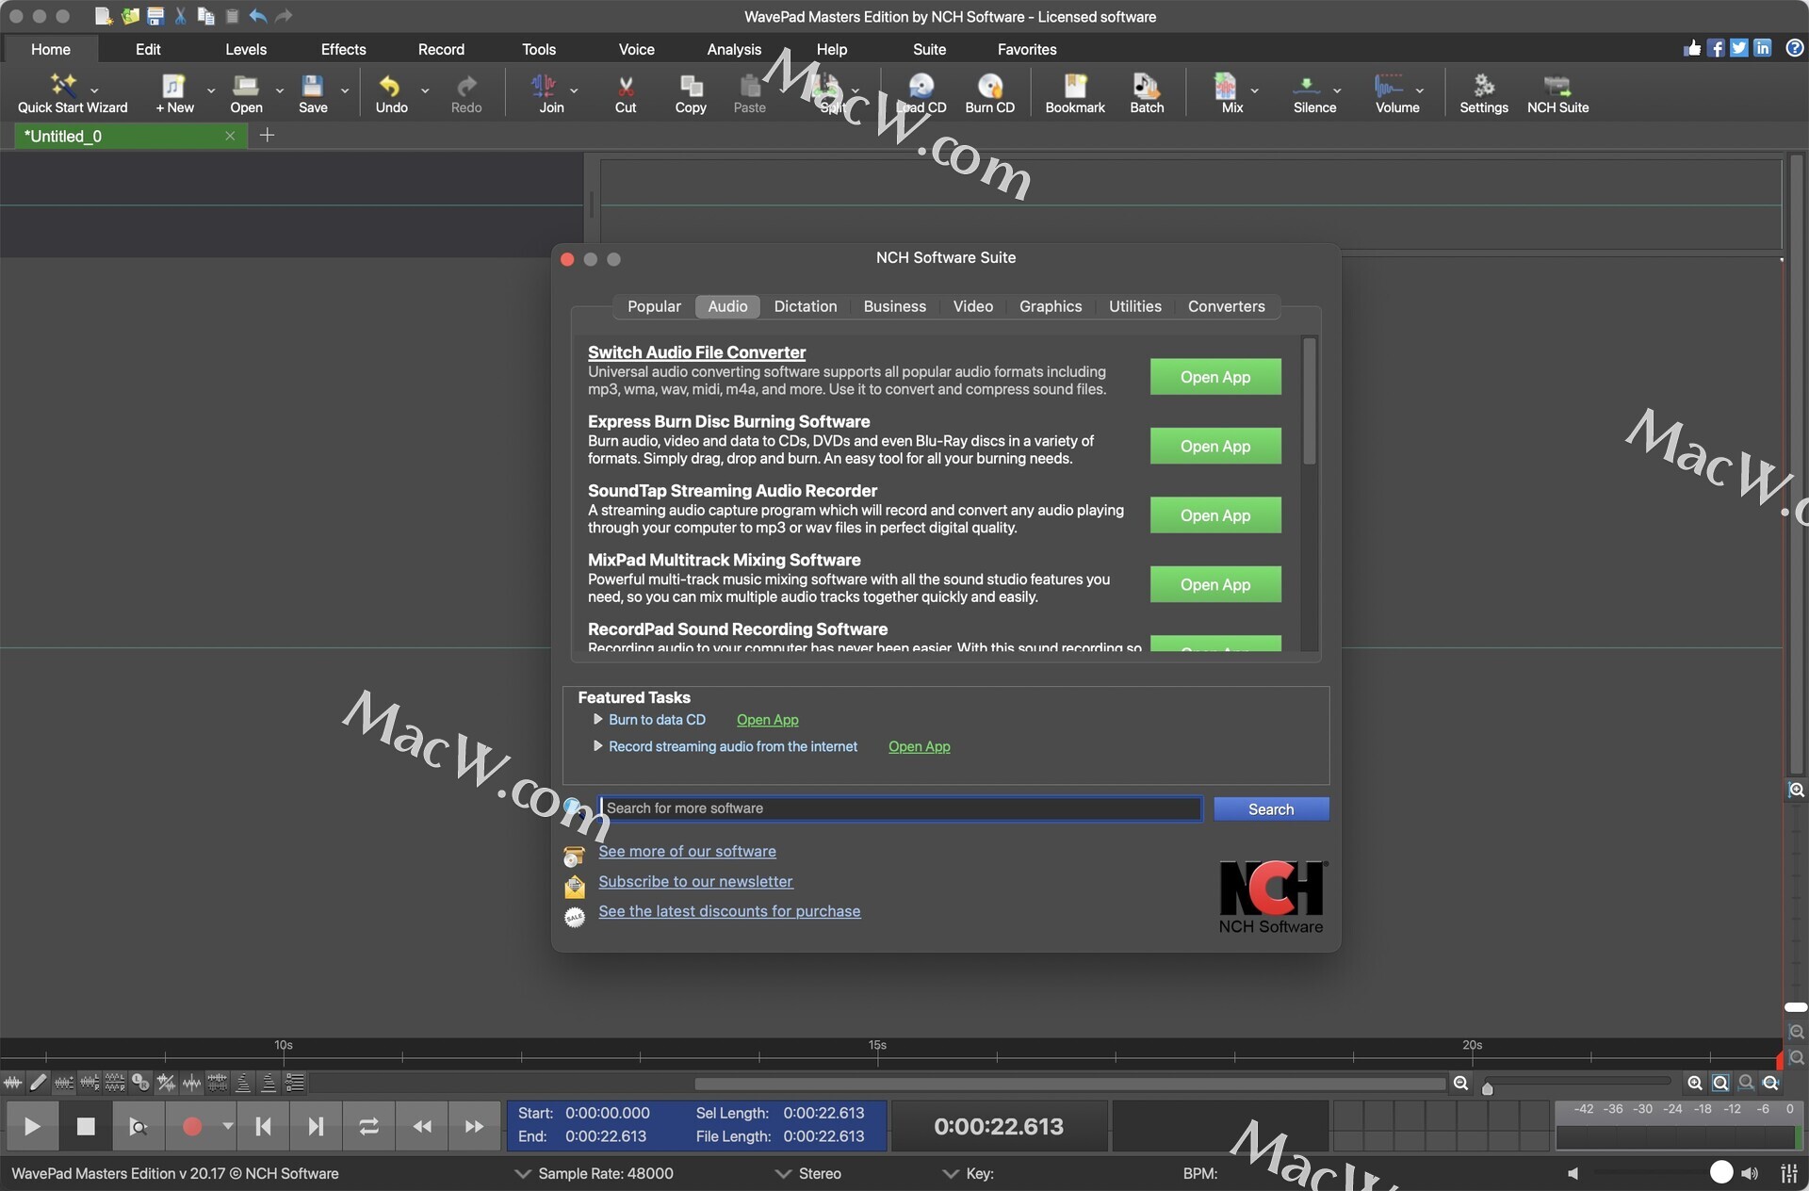This screenshot has height=1191, width=1809.
Task: Click Open App for MixPad
Action: point(1214,584)
